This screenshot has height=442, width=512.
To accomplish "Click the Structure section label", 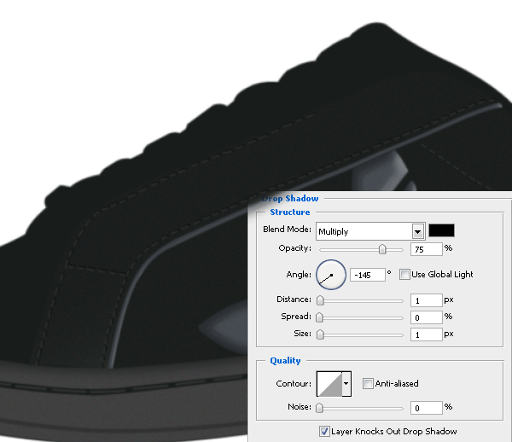I will (x=290, y=212).
